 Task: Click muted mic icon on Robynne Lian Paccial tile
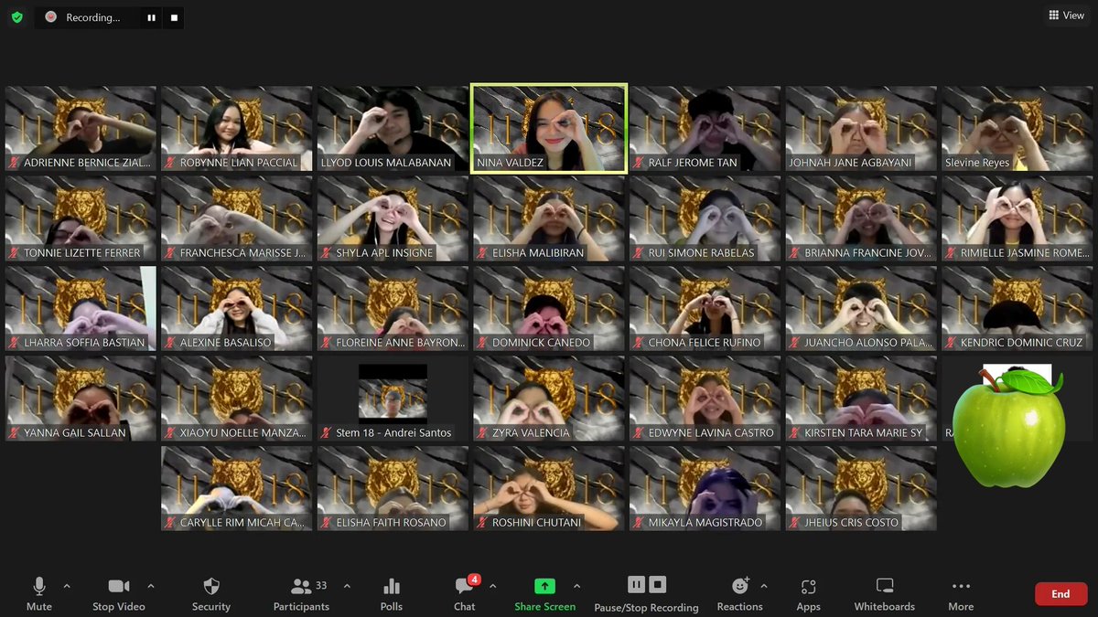click(x=170, y=163)
